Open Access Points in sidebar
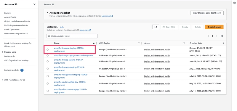The image size is (237, 111). pyautogui.click(x=10, y=17)
